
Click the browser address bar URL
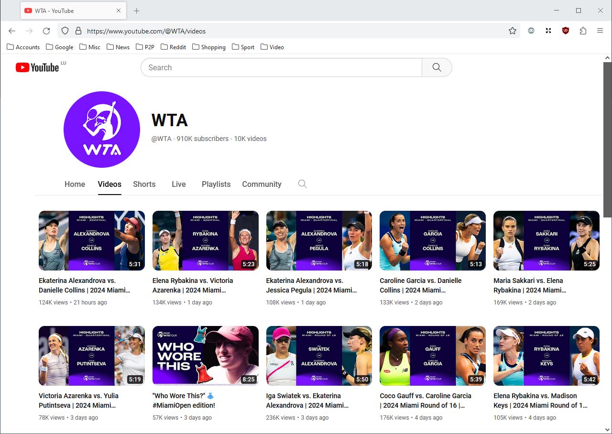pos(146,31)
